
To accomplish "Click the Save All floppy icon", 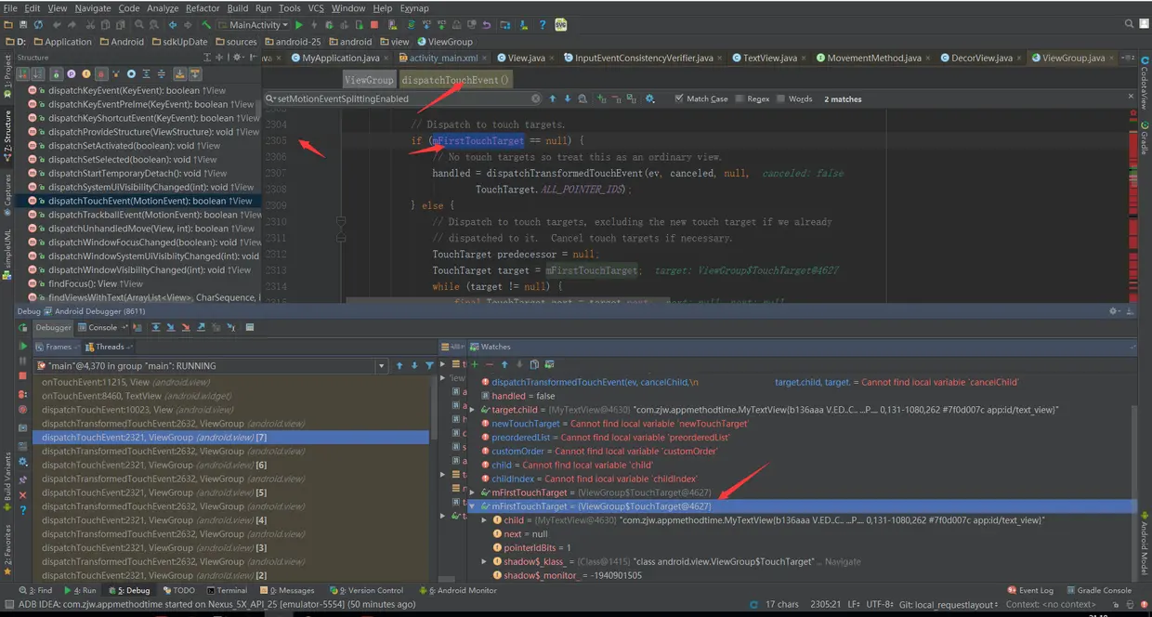I will [x=22, y=24].
